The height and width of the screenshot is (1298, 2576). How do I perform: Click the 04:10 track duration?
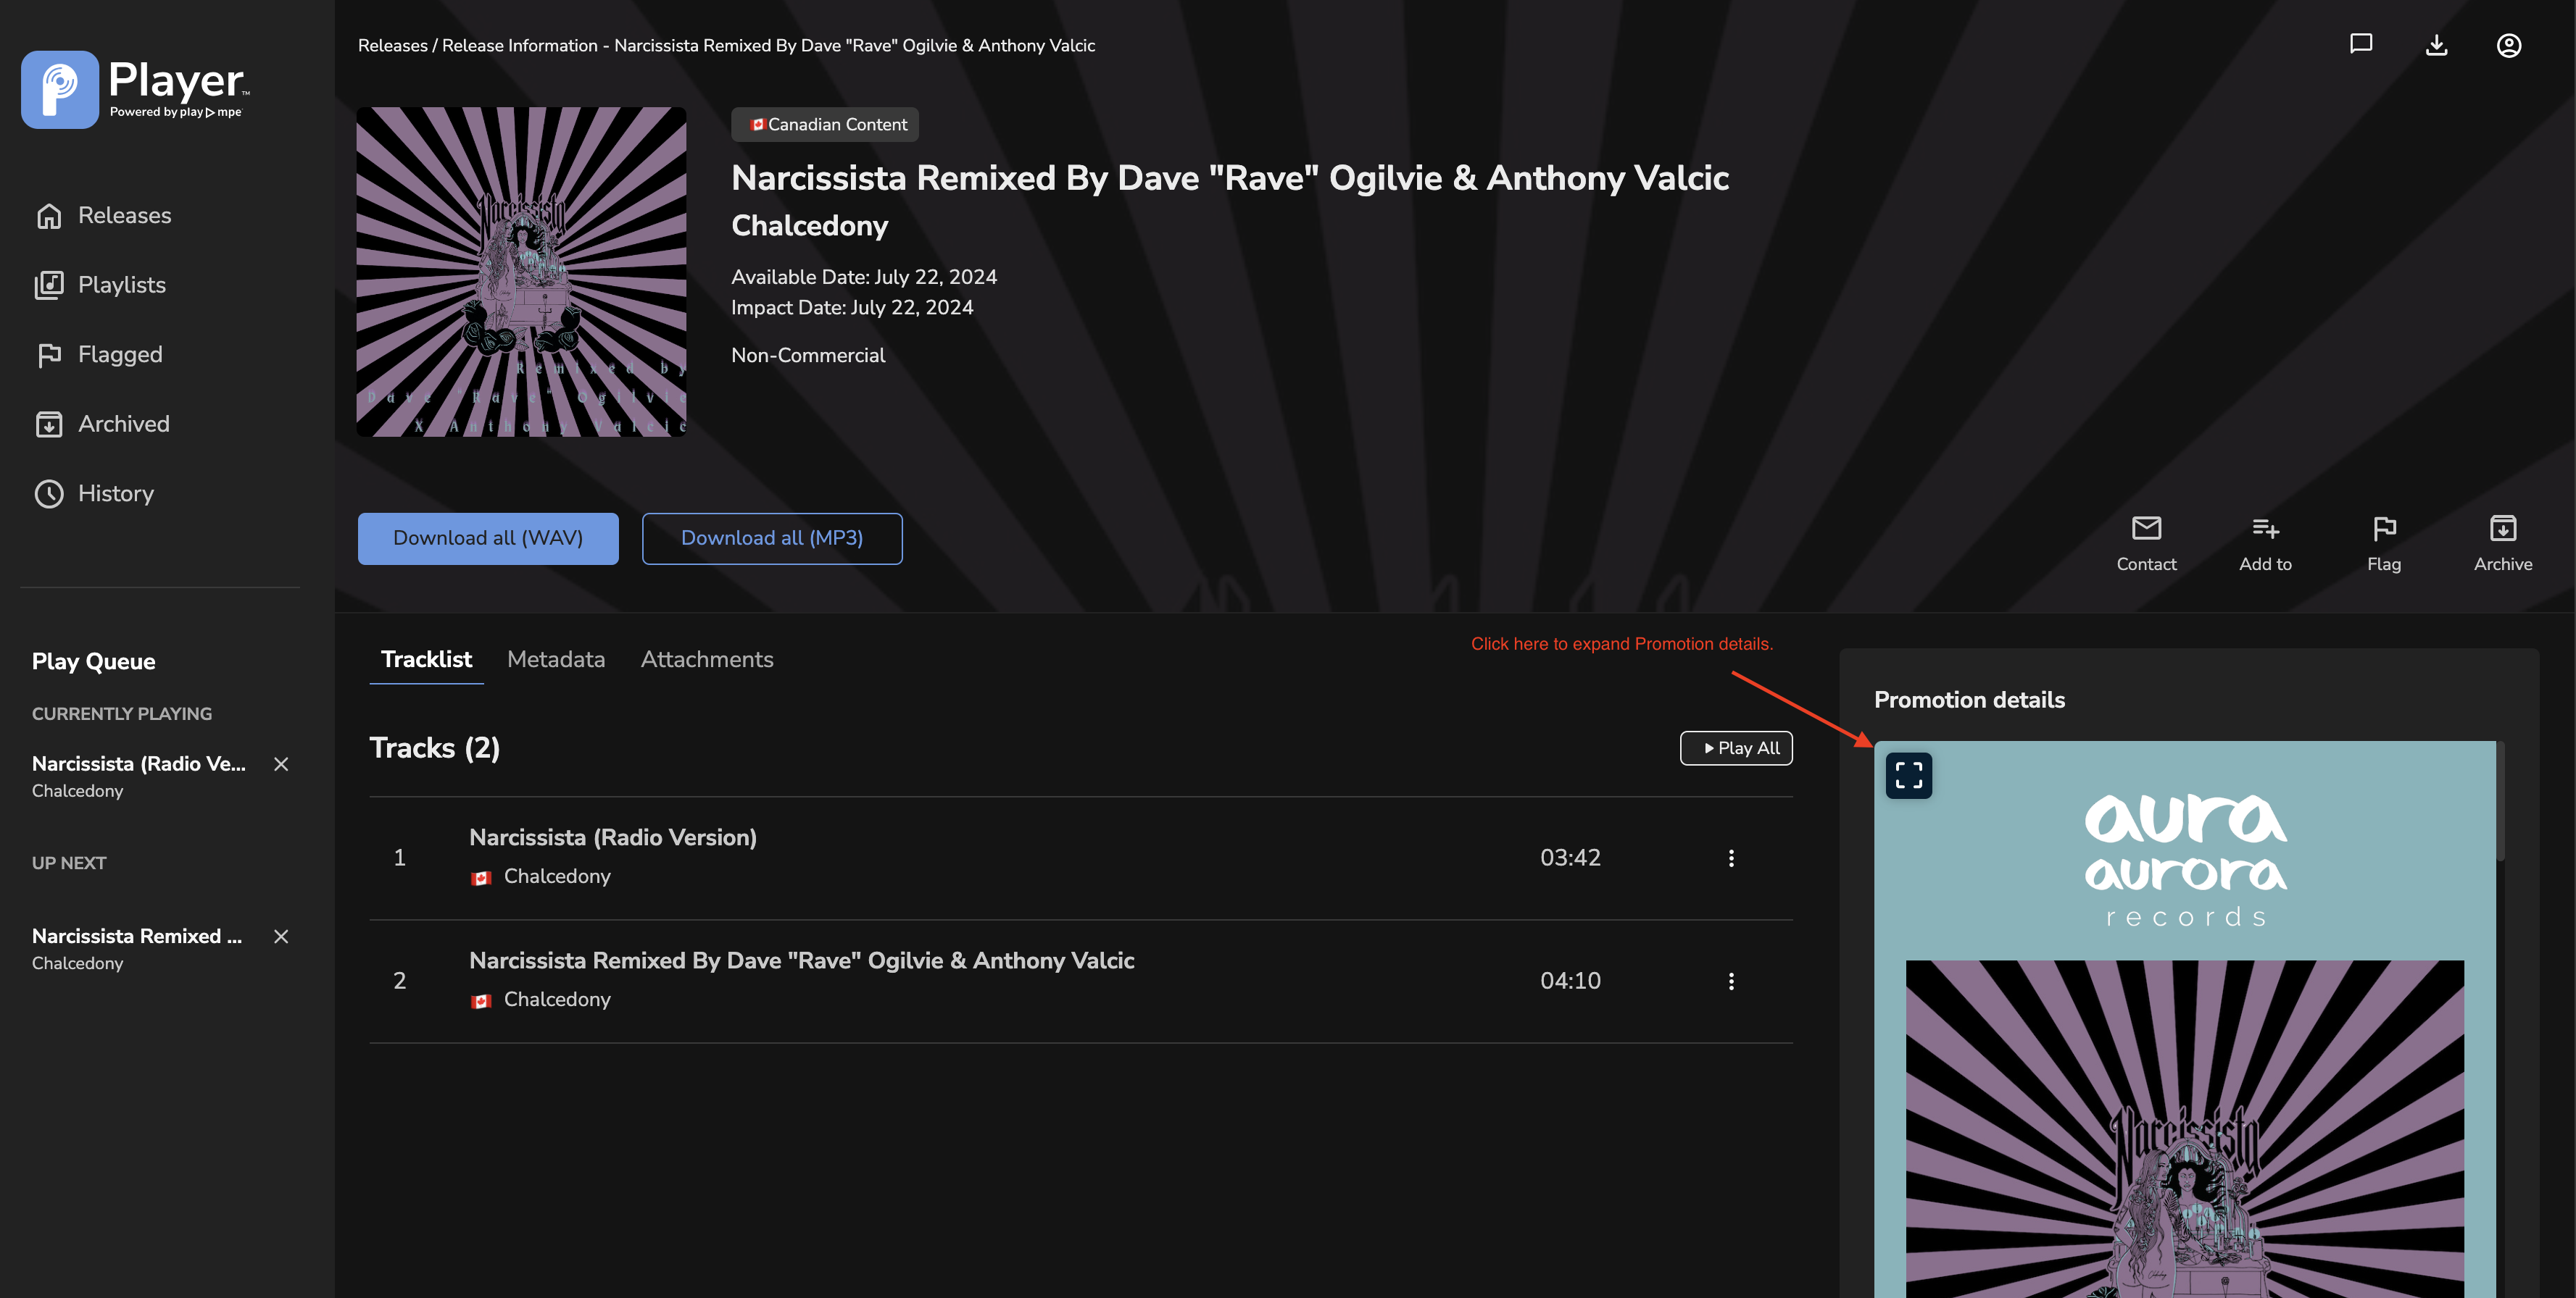tap(1570, 981)
